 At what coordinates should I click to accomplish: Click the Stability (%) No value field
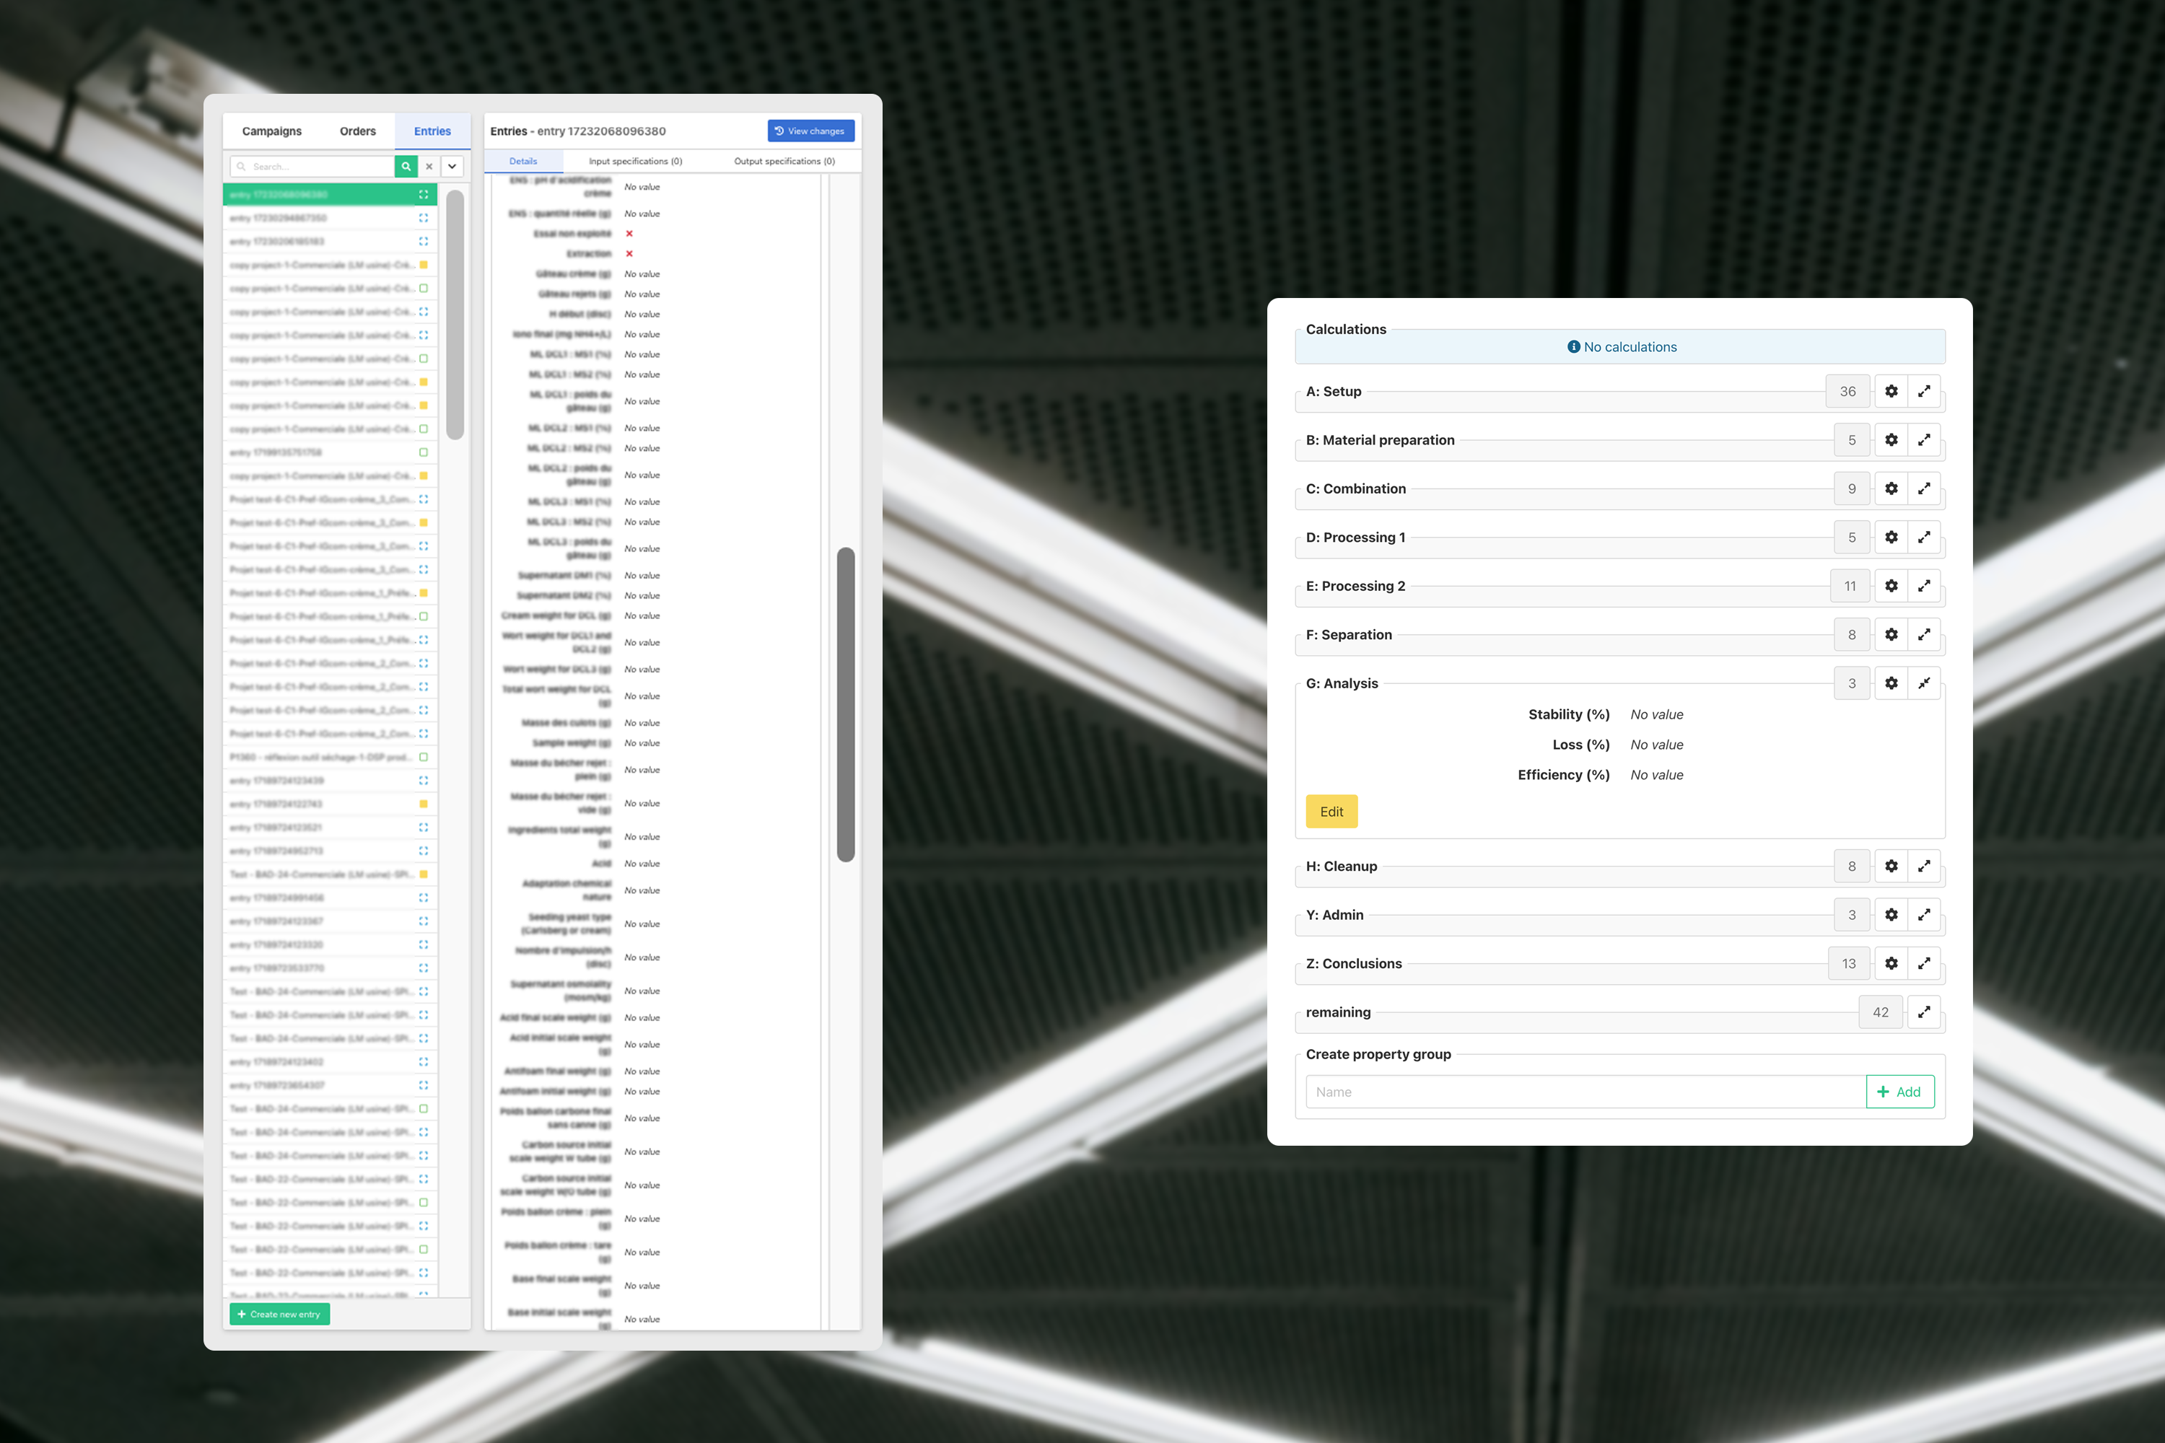pos(1656,714)
